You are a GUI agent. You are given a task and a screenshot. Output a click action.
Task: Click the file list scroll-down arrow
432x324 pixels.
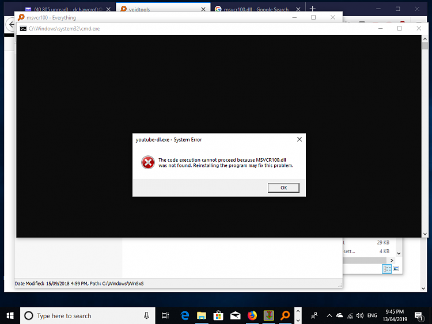coord(399,253)
